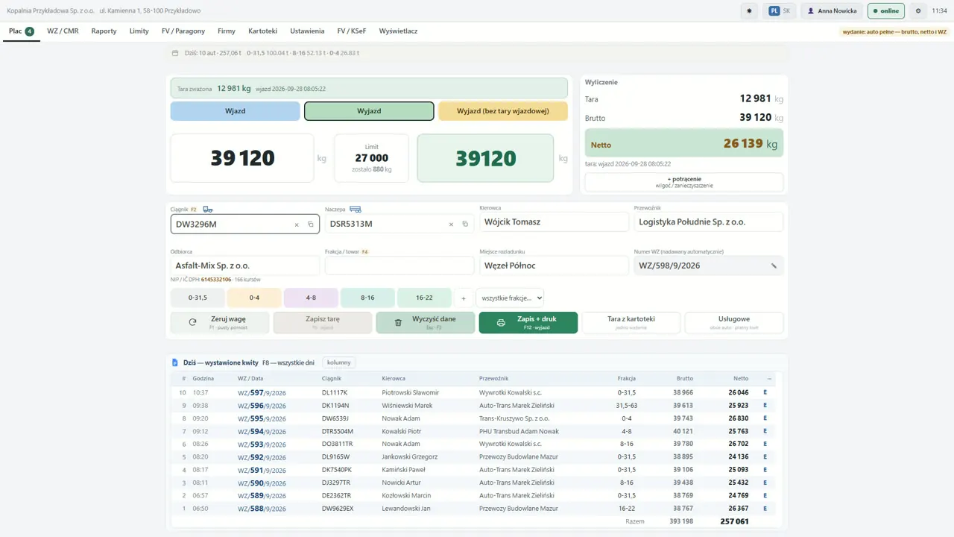The height and width of the screenshot is (537, 954).
Task: Click Tara z kartoteki button
Action: [x=631, y=322]
